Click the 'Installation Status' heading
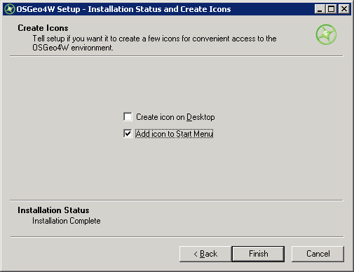This screenshot has width=354, height=272. 53,210
